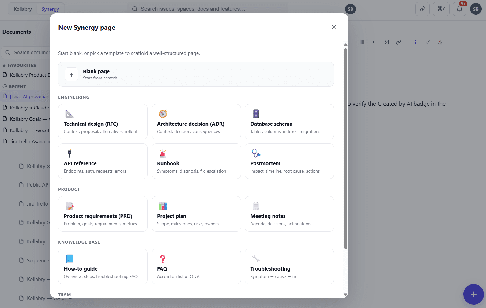Open the SB avatar beside the notification bell
The height and width of the screenshot is (308, 486).
(476, 9)
